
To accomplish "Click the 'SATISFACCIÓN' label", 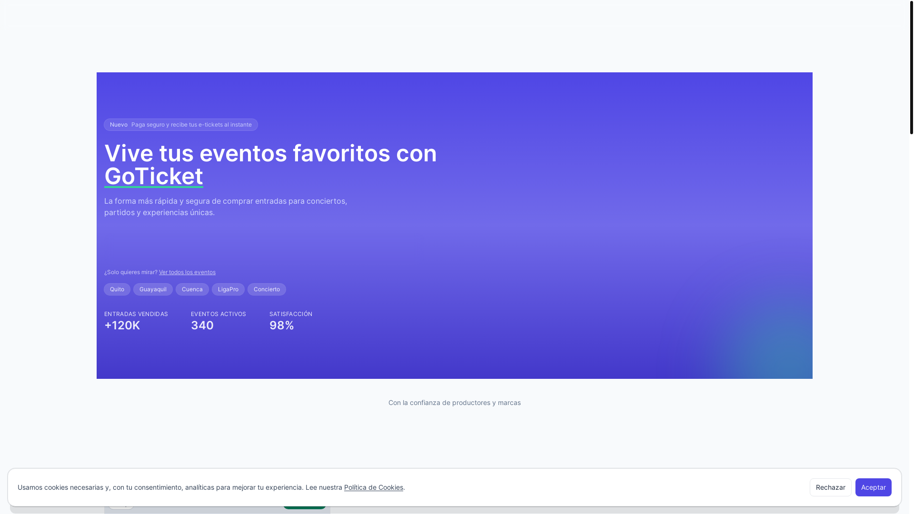I will 291,314.
